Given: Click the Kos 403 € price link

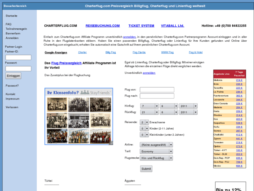Looking at the screenshot, I should click(x=239, y=119).
